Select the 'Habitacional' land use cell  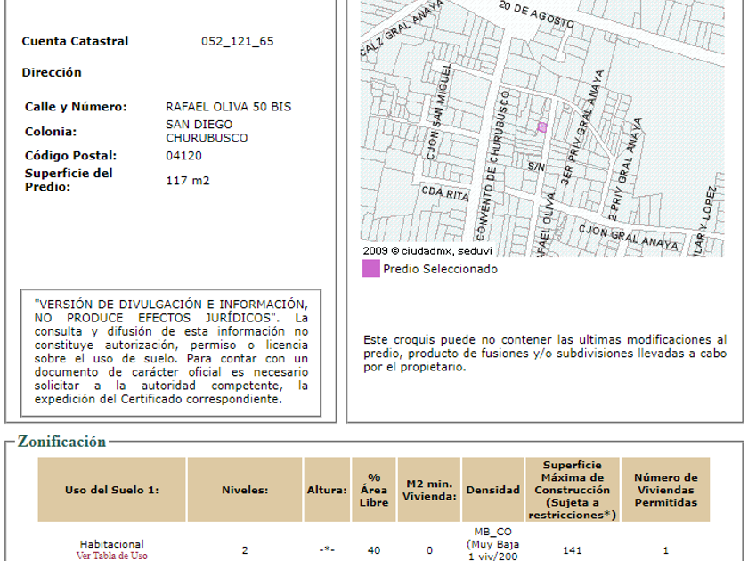pyautogui.click(x=111, y=544)
